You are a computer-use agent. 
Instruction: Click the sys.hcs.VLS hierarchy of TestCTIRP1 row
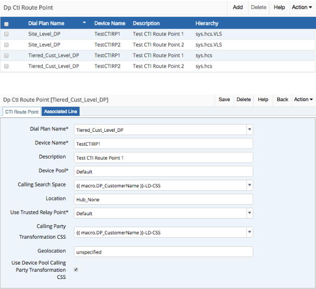click(209, 34)
